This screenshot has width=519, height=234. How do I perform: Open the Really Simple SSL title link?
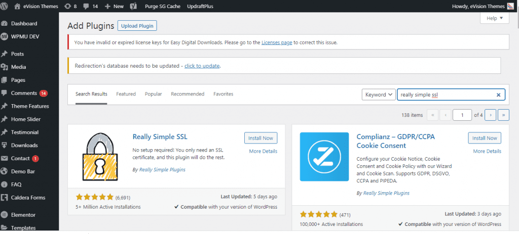(160, 136)
